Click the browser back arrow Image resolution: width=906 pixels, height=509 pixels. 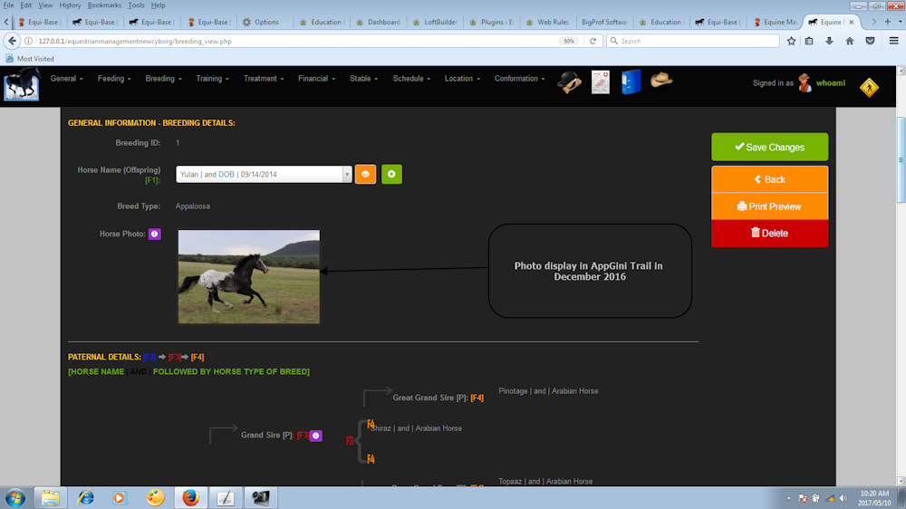[x=12, y=41]
